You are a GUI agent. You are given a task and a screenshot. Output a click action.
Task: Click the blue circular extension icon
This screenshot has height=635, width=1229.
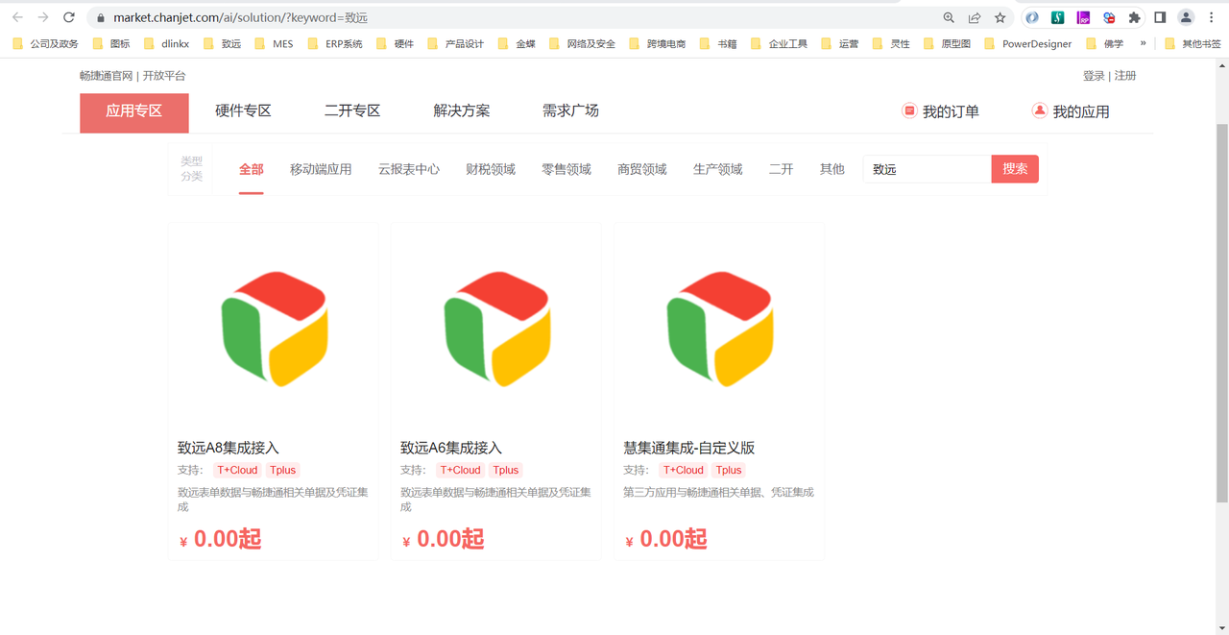point(1032,17)
